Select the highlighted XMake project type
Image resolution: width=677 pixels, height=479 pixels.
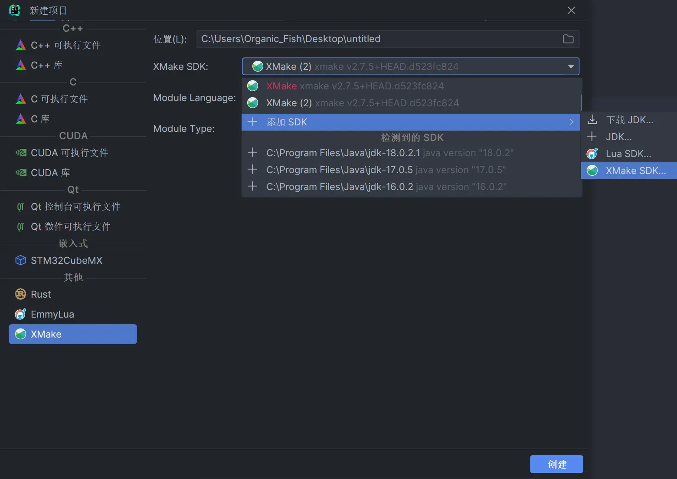click(73, 334)
